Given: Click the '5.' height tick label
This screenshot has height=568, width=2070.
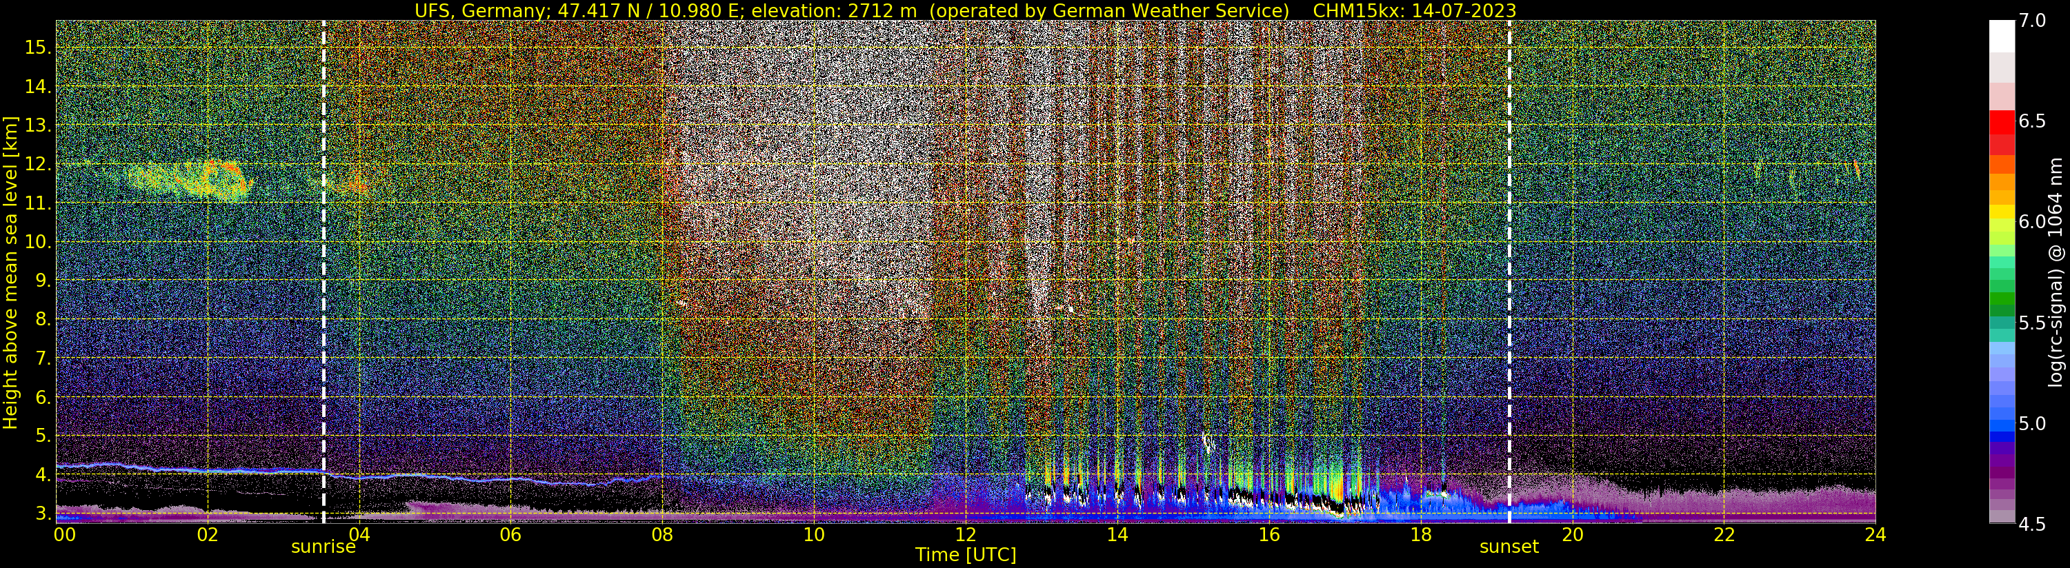Looking at the screenshot, I should point(43,436).
